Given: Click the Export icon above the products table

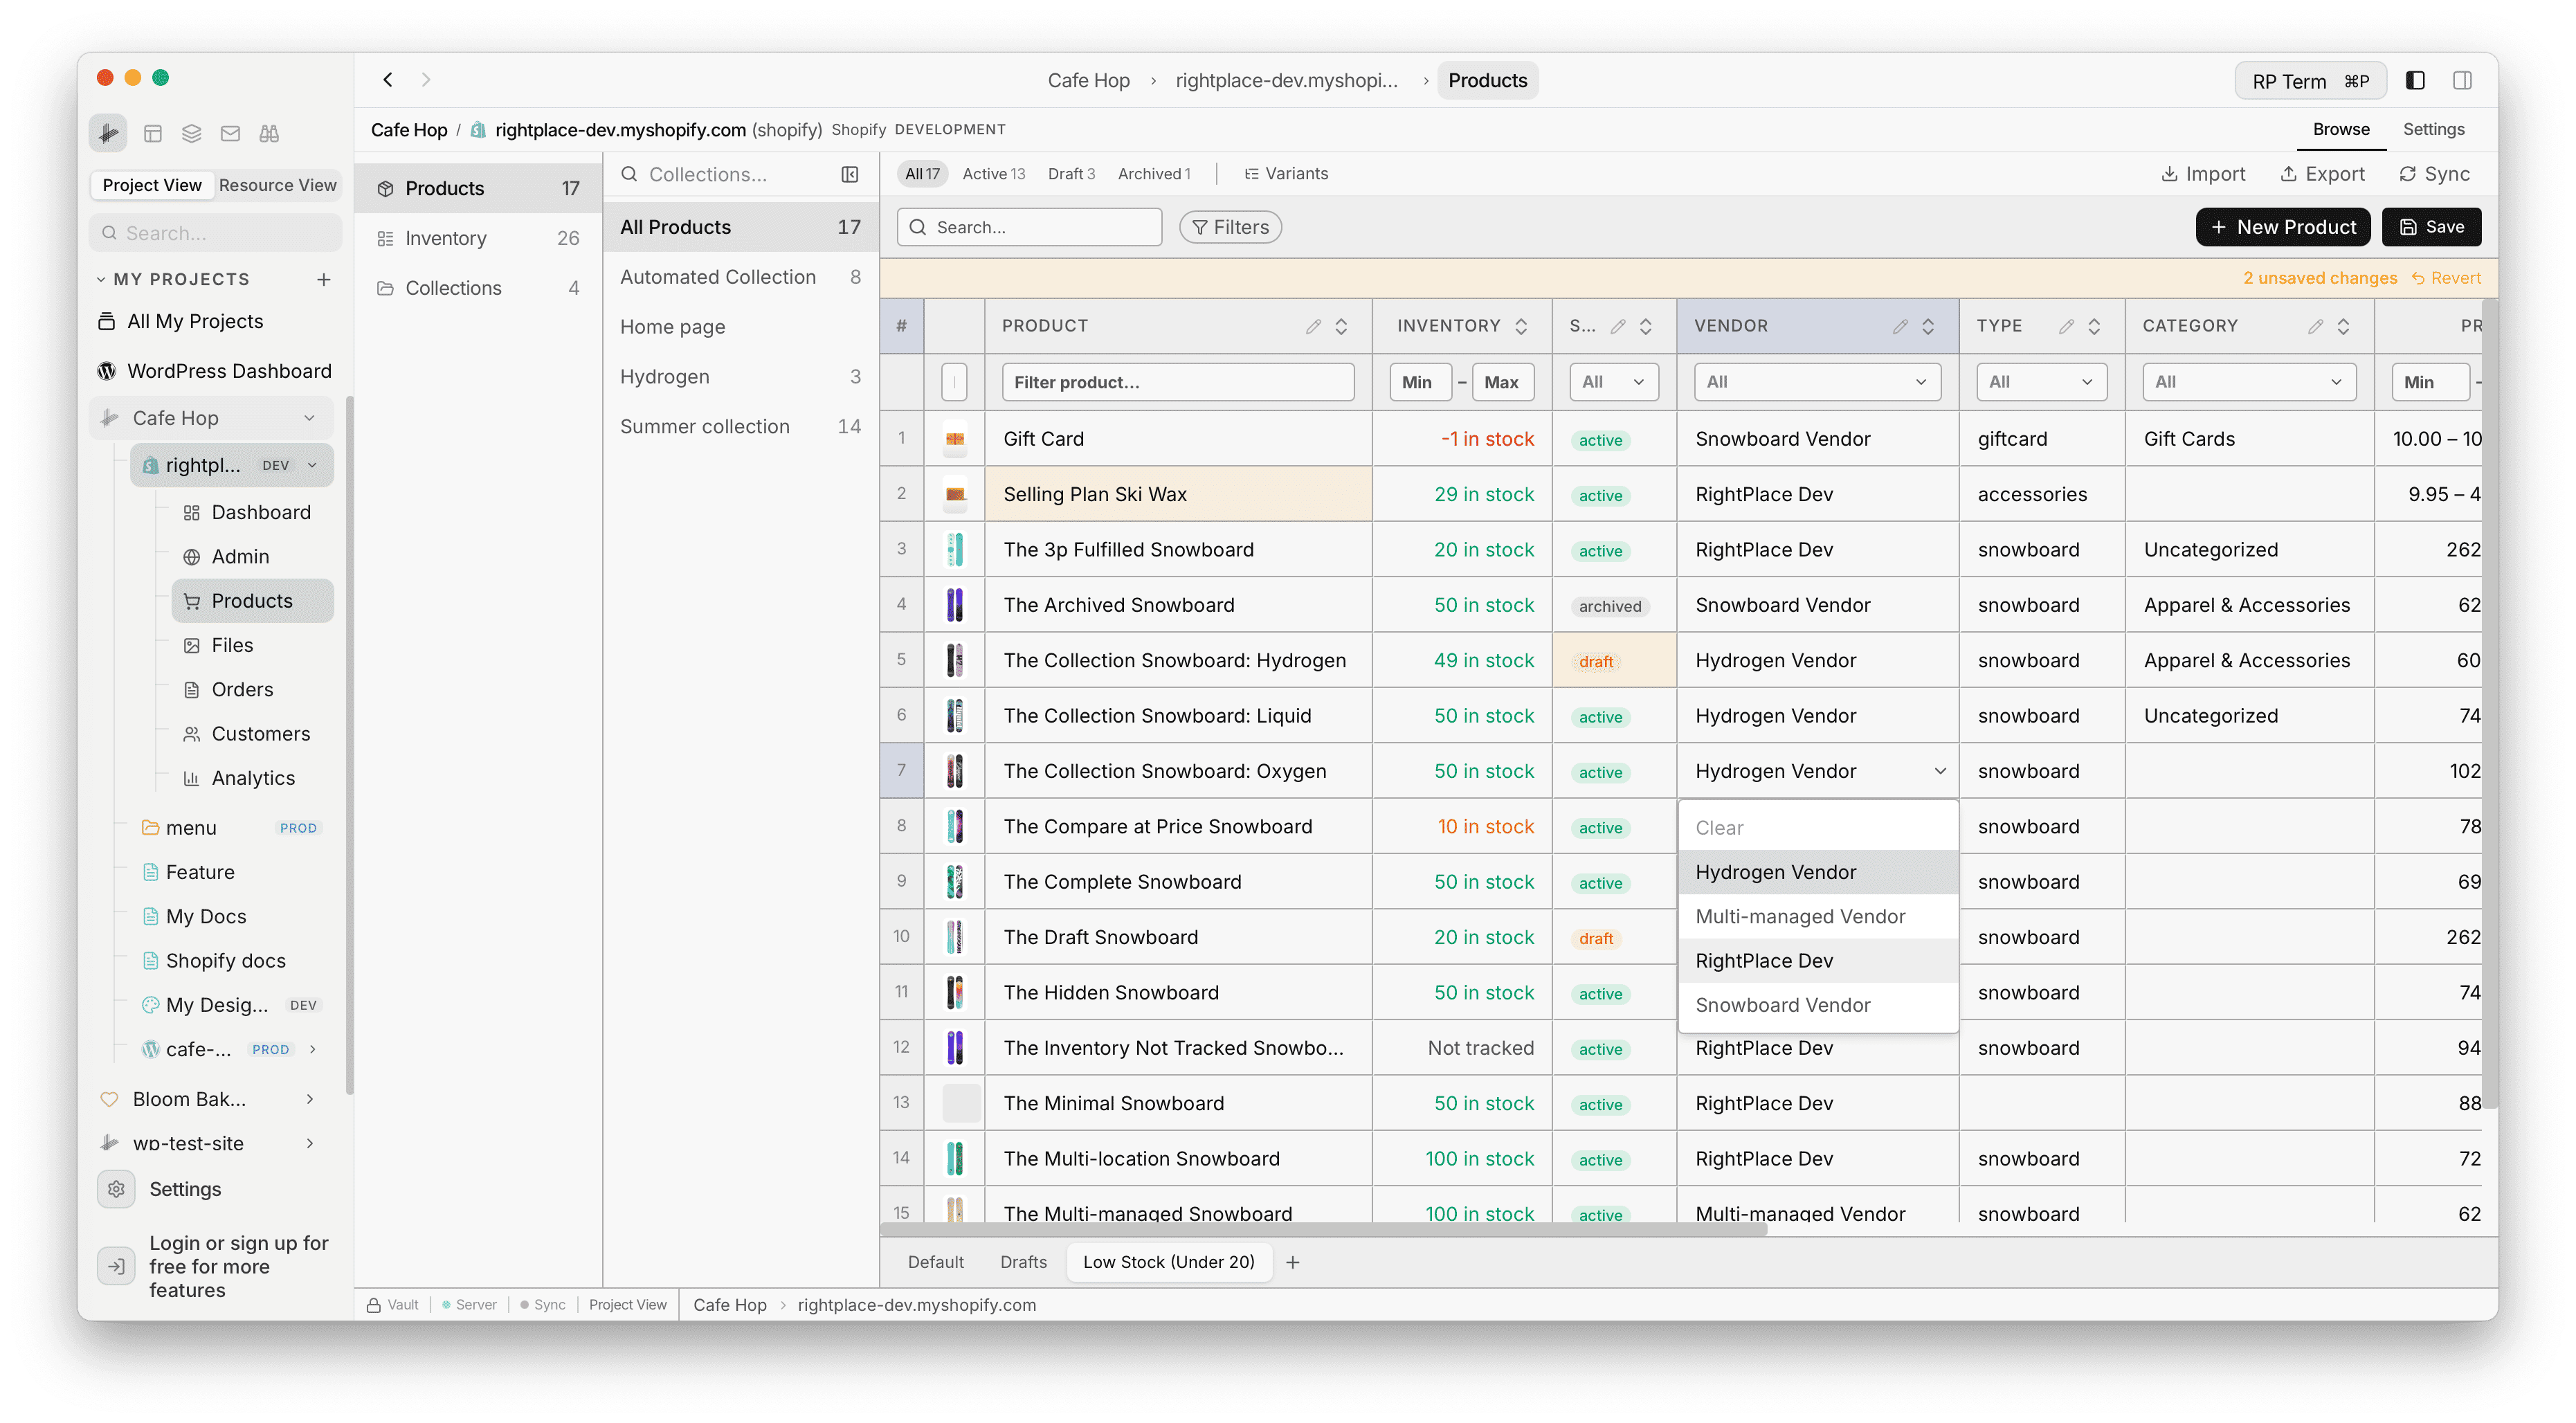Looking at the screenshot, I should (x=2289, y=173).
